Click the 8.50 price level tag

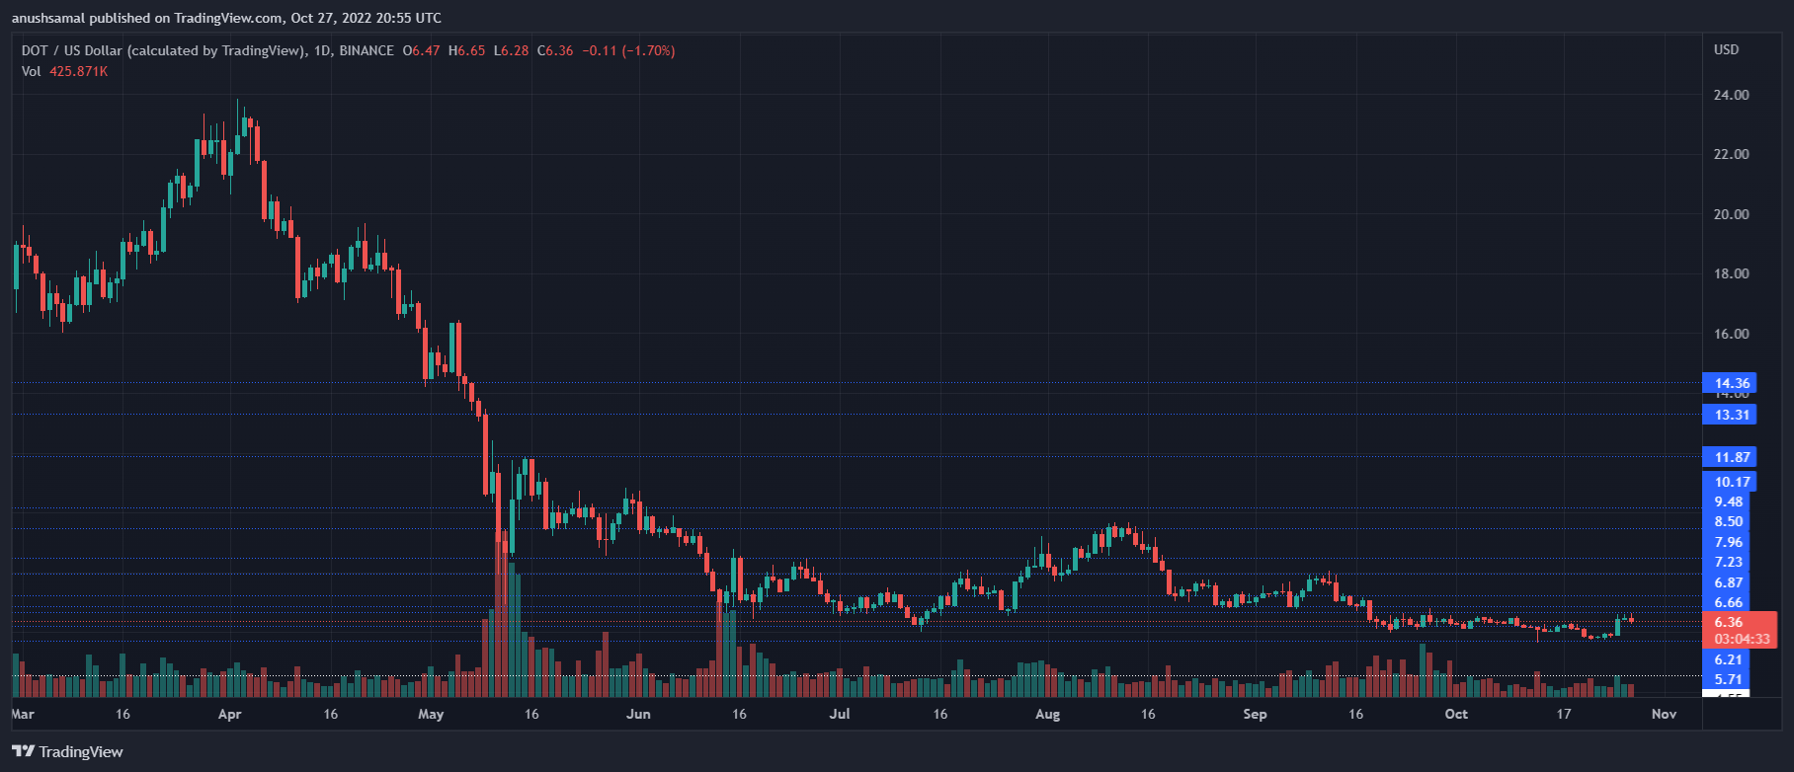[1728, 521]
